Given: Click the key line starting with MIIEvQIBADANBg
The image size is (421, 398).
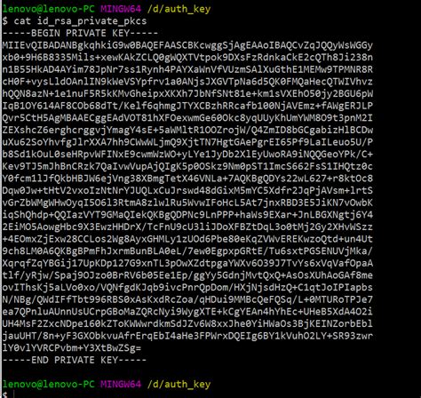Looking at the screenshot, I should tap(187, 45).
